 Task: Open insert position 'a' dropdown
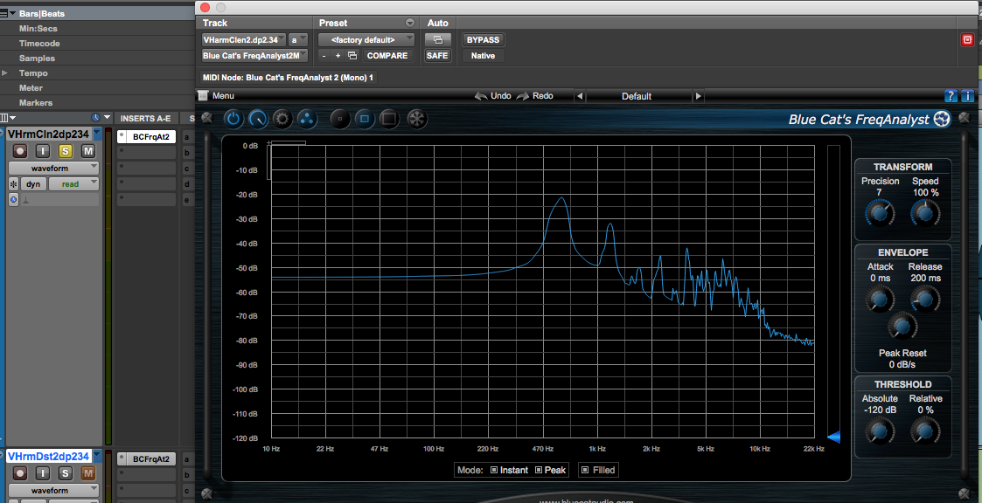[x=297, y=39]
